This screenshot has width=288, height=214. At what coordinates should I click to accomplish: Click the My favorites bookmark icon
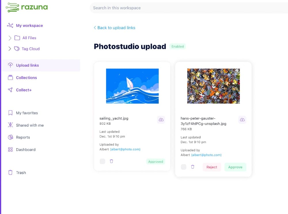[10, 113]
